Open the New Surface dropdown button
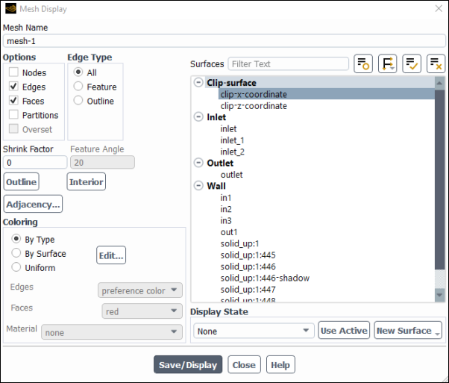449x383 pixels. (408, 331)
